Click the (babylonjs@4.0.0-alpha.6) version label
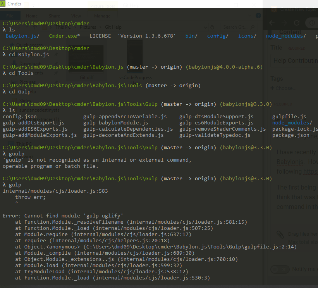Screen dimensions: 318x288 (x=224, y=67)
